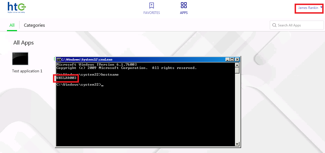Click the cmd scrollbar thumb

point(237,70)
